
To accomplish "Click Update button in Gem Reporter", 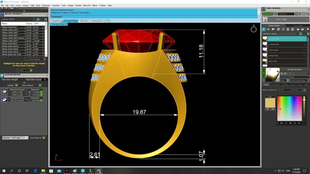I will click(x=12, y=85).
